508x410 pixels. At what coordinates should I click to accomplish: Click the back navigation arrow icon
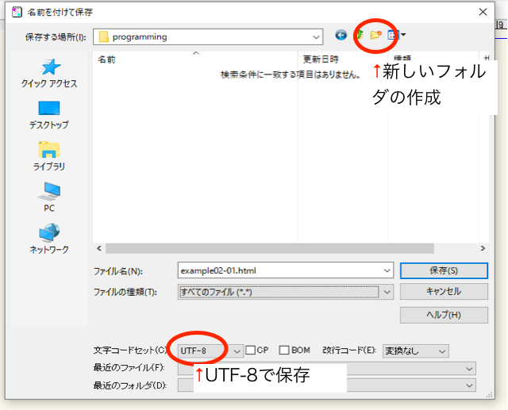click(x=341, y=36)
